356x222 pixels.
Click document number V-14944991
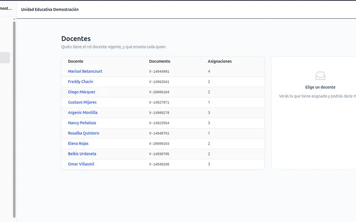tap(159, 71)
